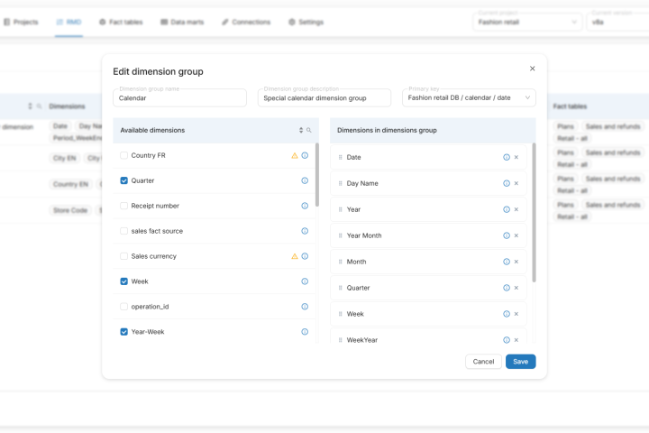This screenshot has width=649, height=433.
Task: Open the Fact tables tab
Action: (x=121, y=22)
